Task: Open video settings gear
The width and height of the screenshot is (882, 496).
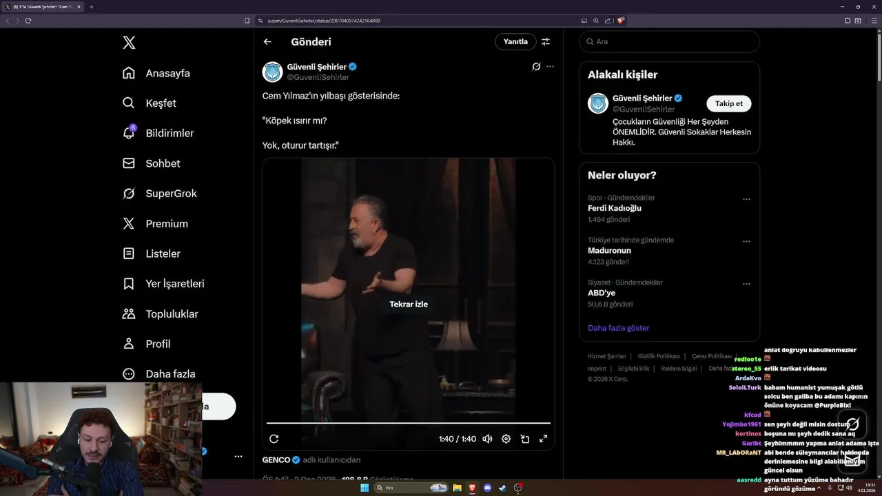Action: [x=506, y=439]
